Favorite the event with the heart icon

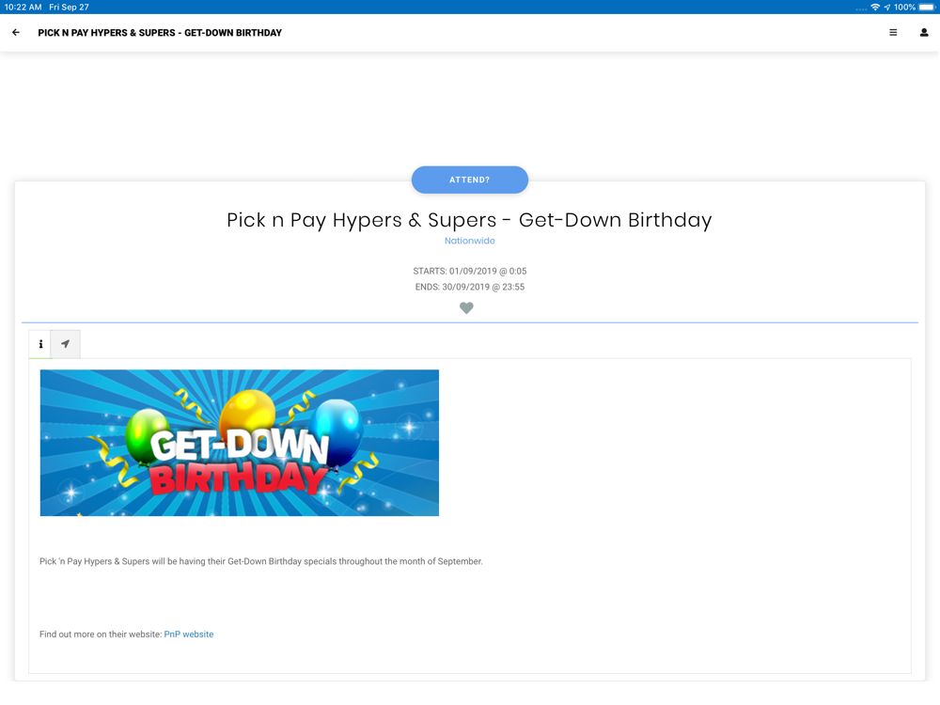tap(466, 307)
